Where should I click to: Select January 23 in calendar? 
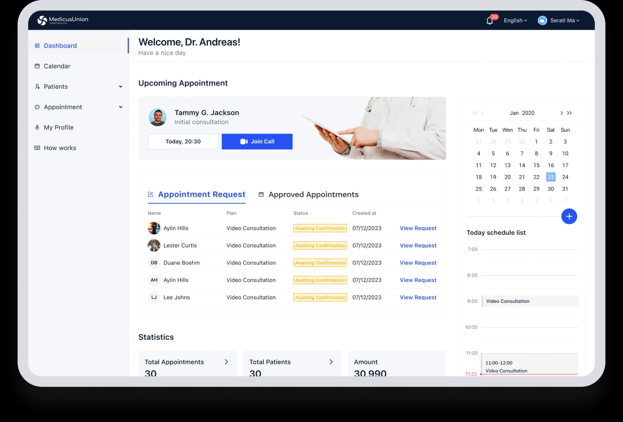click(x=551, y=177)
